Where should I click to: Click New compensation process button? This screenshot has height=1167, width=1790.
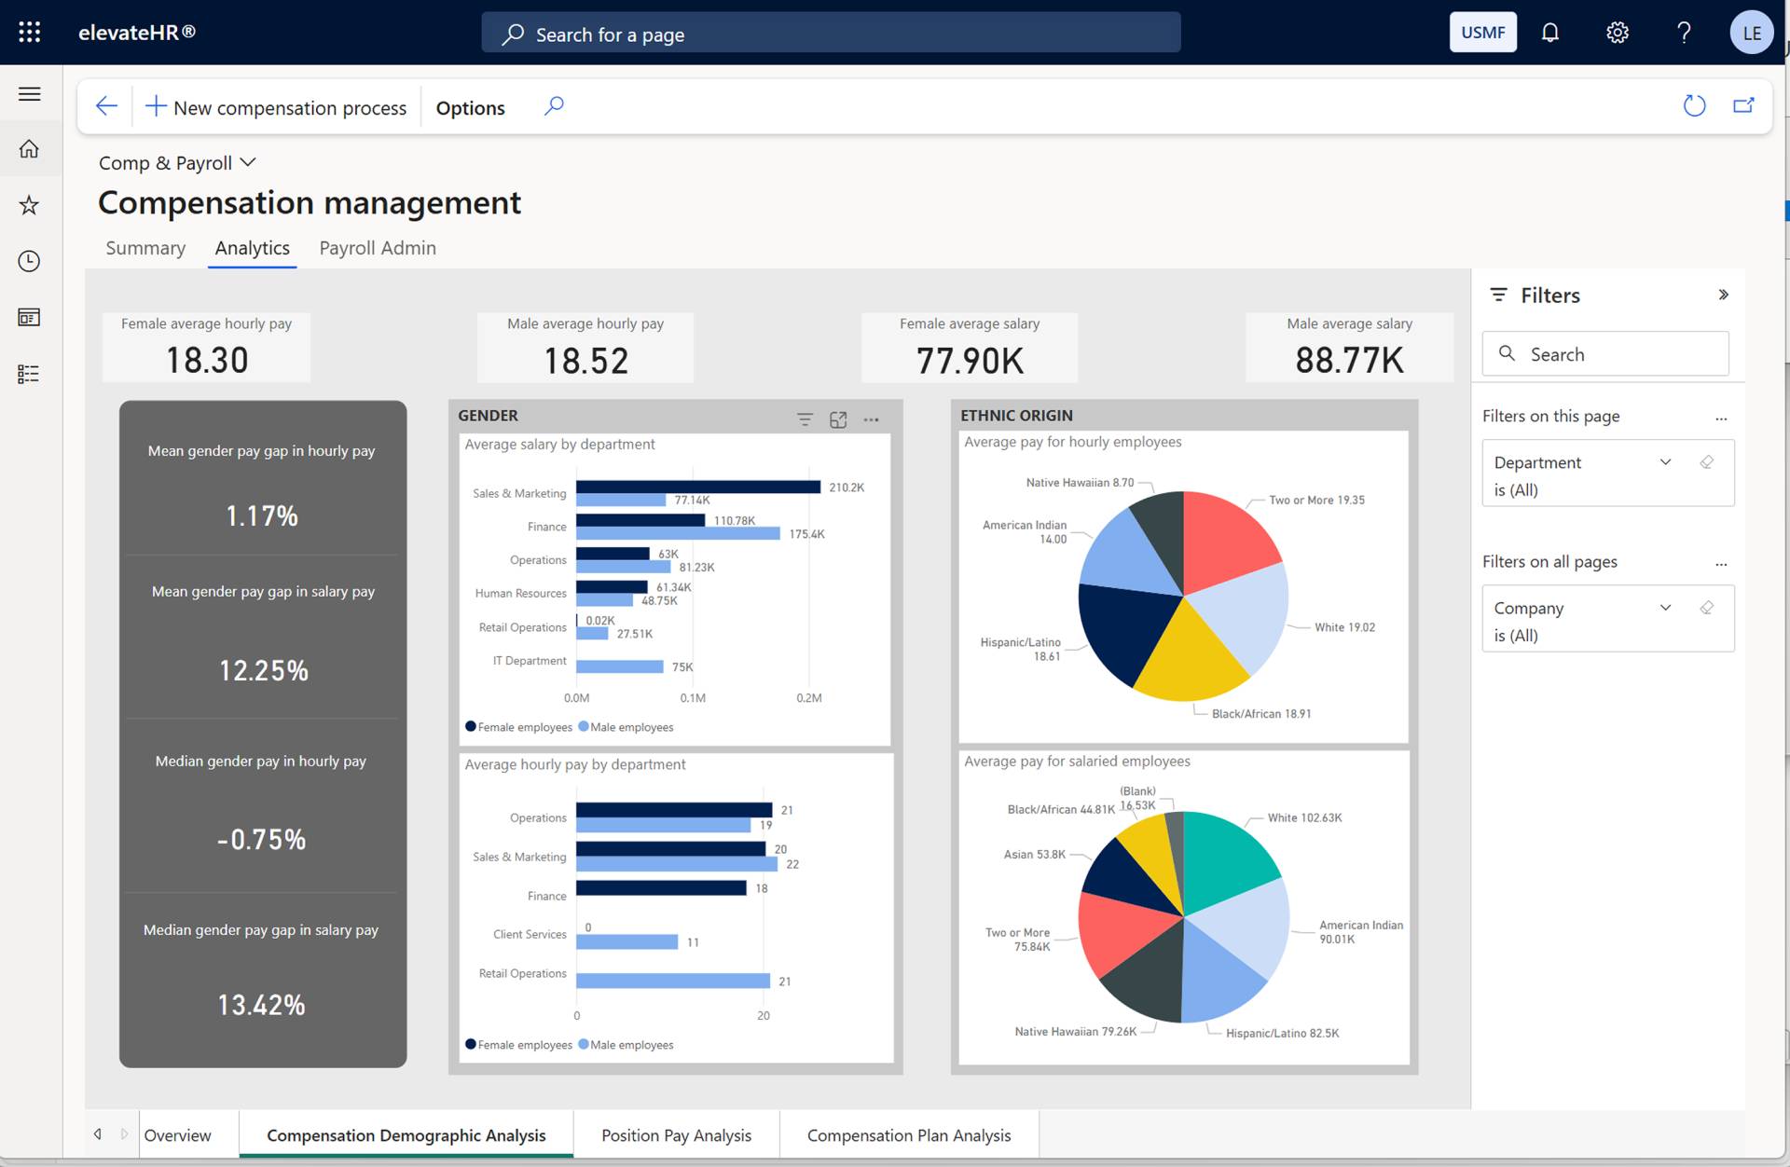coord(277,108)
